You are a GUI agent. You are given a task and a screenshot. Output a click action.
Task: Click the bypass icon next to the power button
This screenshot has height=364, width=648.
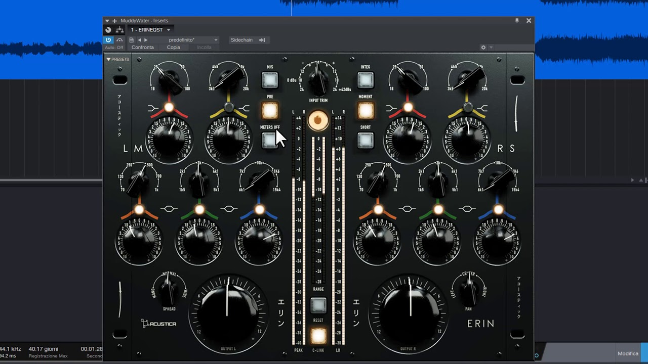(119, 40)
